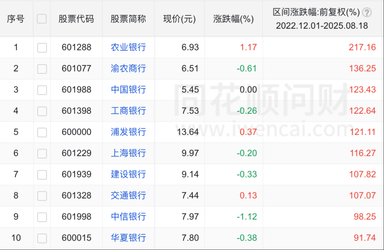Select stock code 601328
Image resolution: width=384 pixels, height=250 pixels.
click(76, 195)
